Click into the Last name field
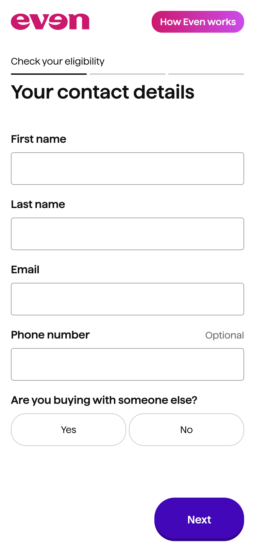This screenshot has height=552, width=255. click(x=128, y=234)
